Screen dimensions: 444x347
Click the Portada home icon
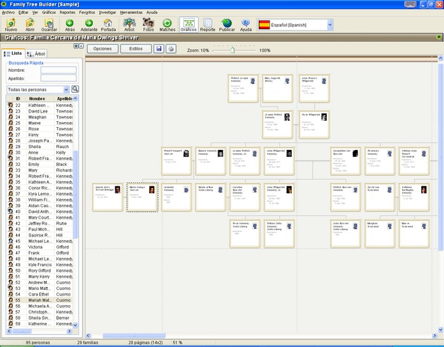108,25
